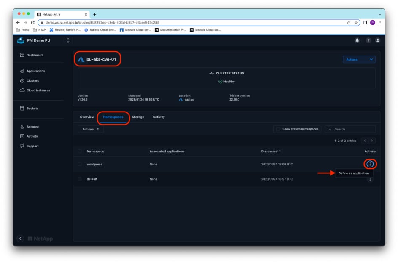
Task: Open the namespaces table Actions dropdown
Action: pyautogui.click(x=91, y=129)
